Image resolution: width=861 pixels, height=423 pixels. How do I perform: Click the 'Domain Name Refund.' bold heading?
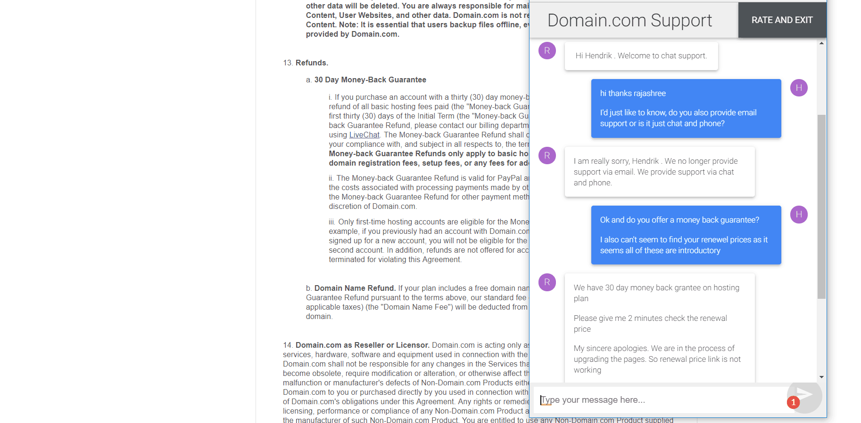point(355,288)
